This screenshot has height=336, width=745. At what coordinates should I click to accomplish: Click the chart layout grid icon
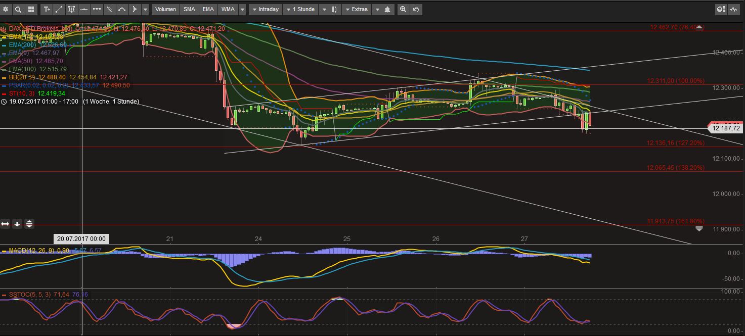[x=31, y=9]
